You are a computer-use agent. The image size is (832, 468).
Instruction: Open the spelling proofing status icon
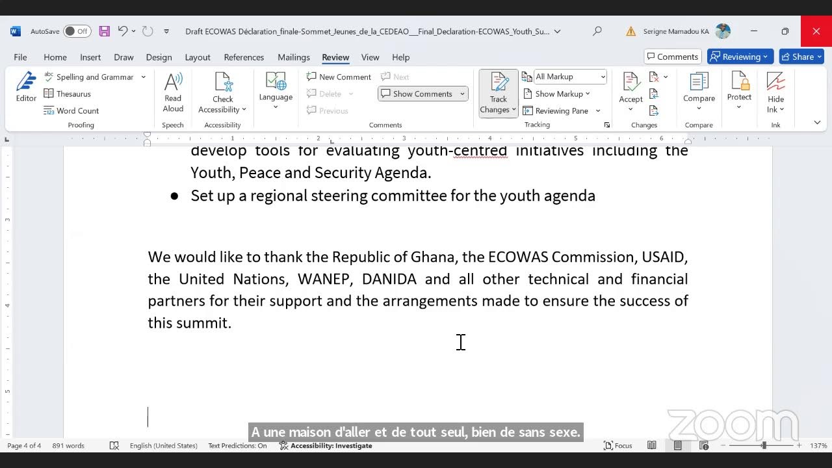(114, 445)
